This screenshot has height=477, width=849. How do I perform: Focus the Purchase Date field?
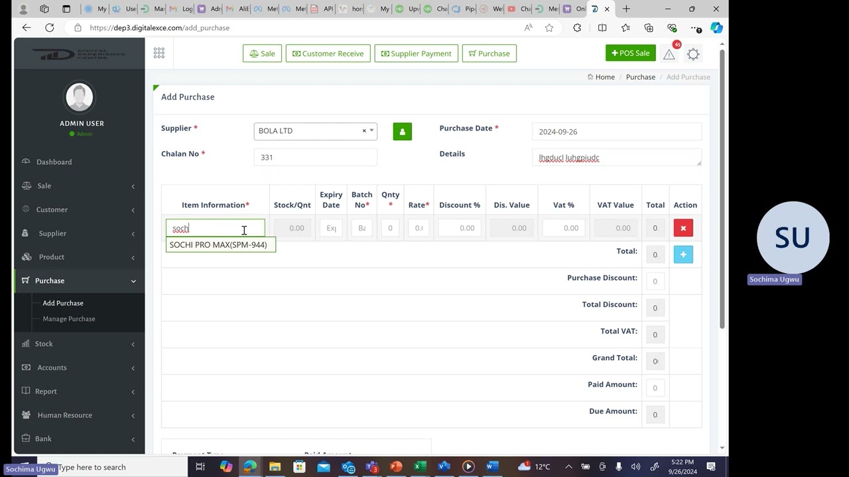point(617,131)
